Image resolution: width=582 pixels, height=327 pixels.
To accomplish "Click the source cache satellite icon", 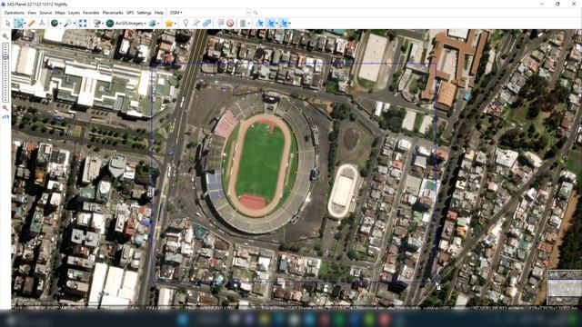I will click(x=96, y=24).
